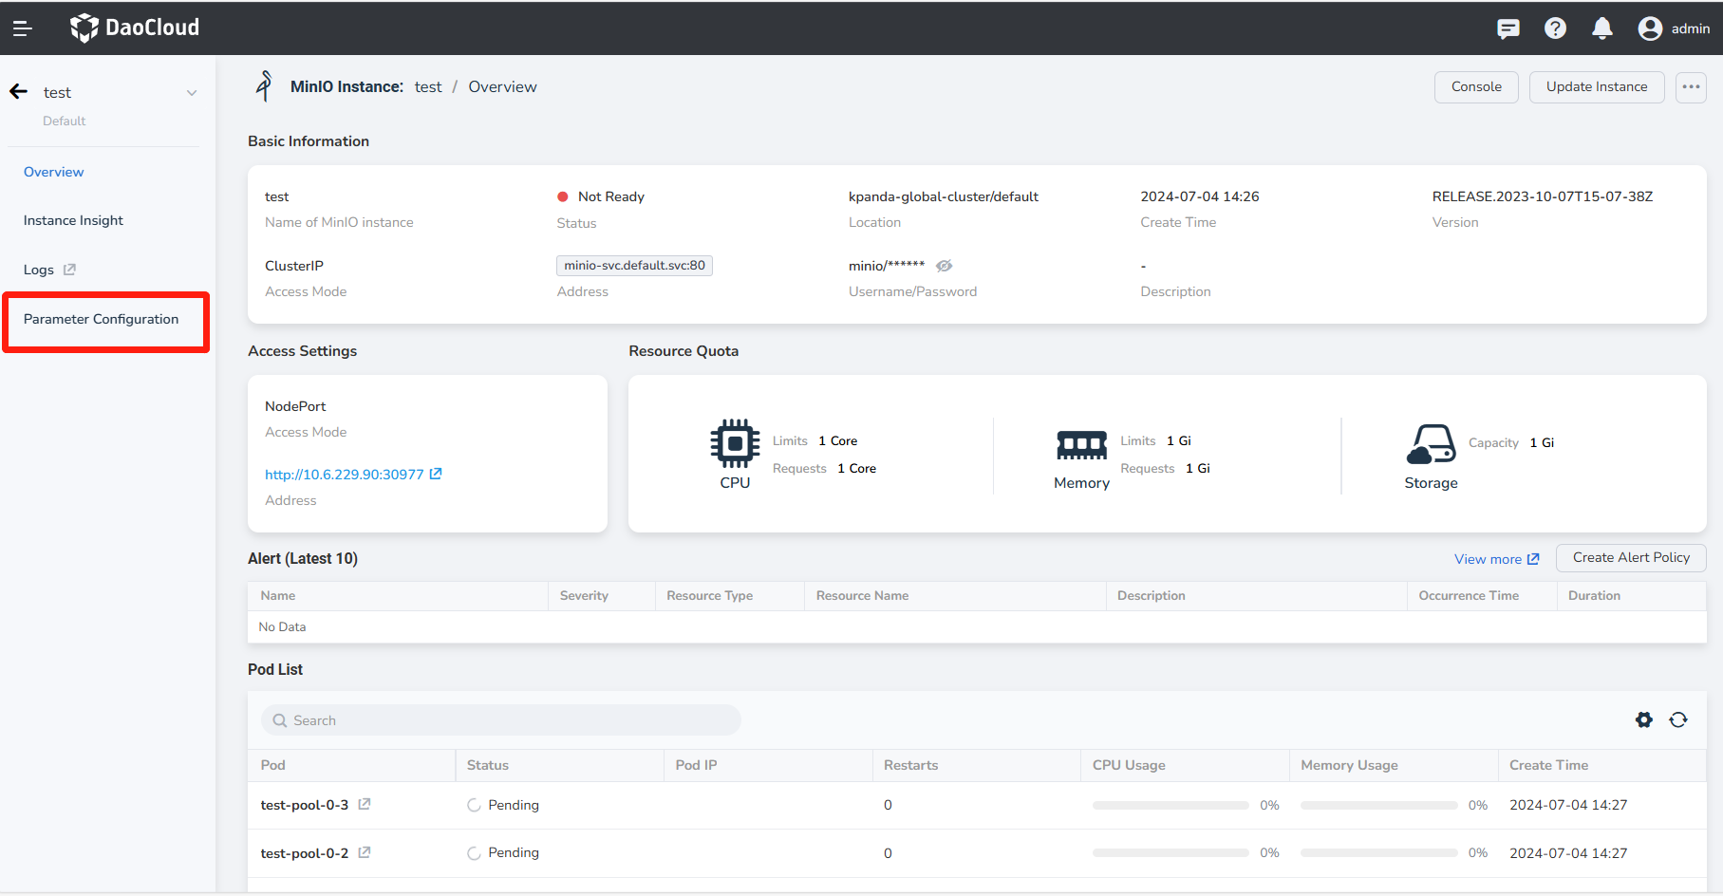Open Instance Insight in the sidebar
This screenshot has width=1723, height=896.
click(x=73, y=220)
